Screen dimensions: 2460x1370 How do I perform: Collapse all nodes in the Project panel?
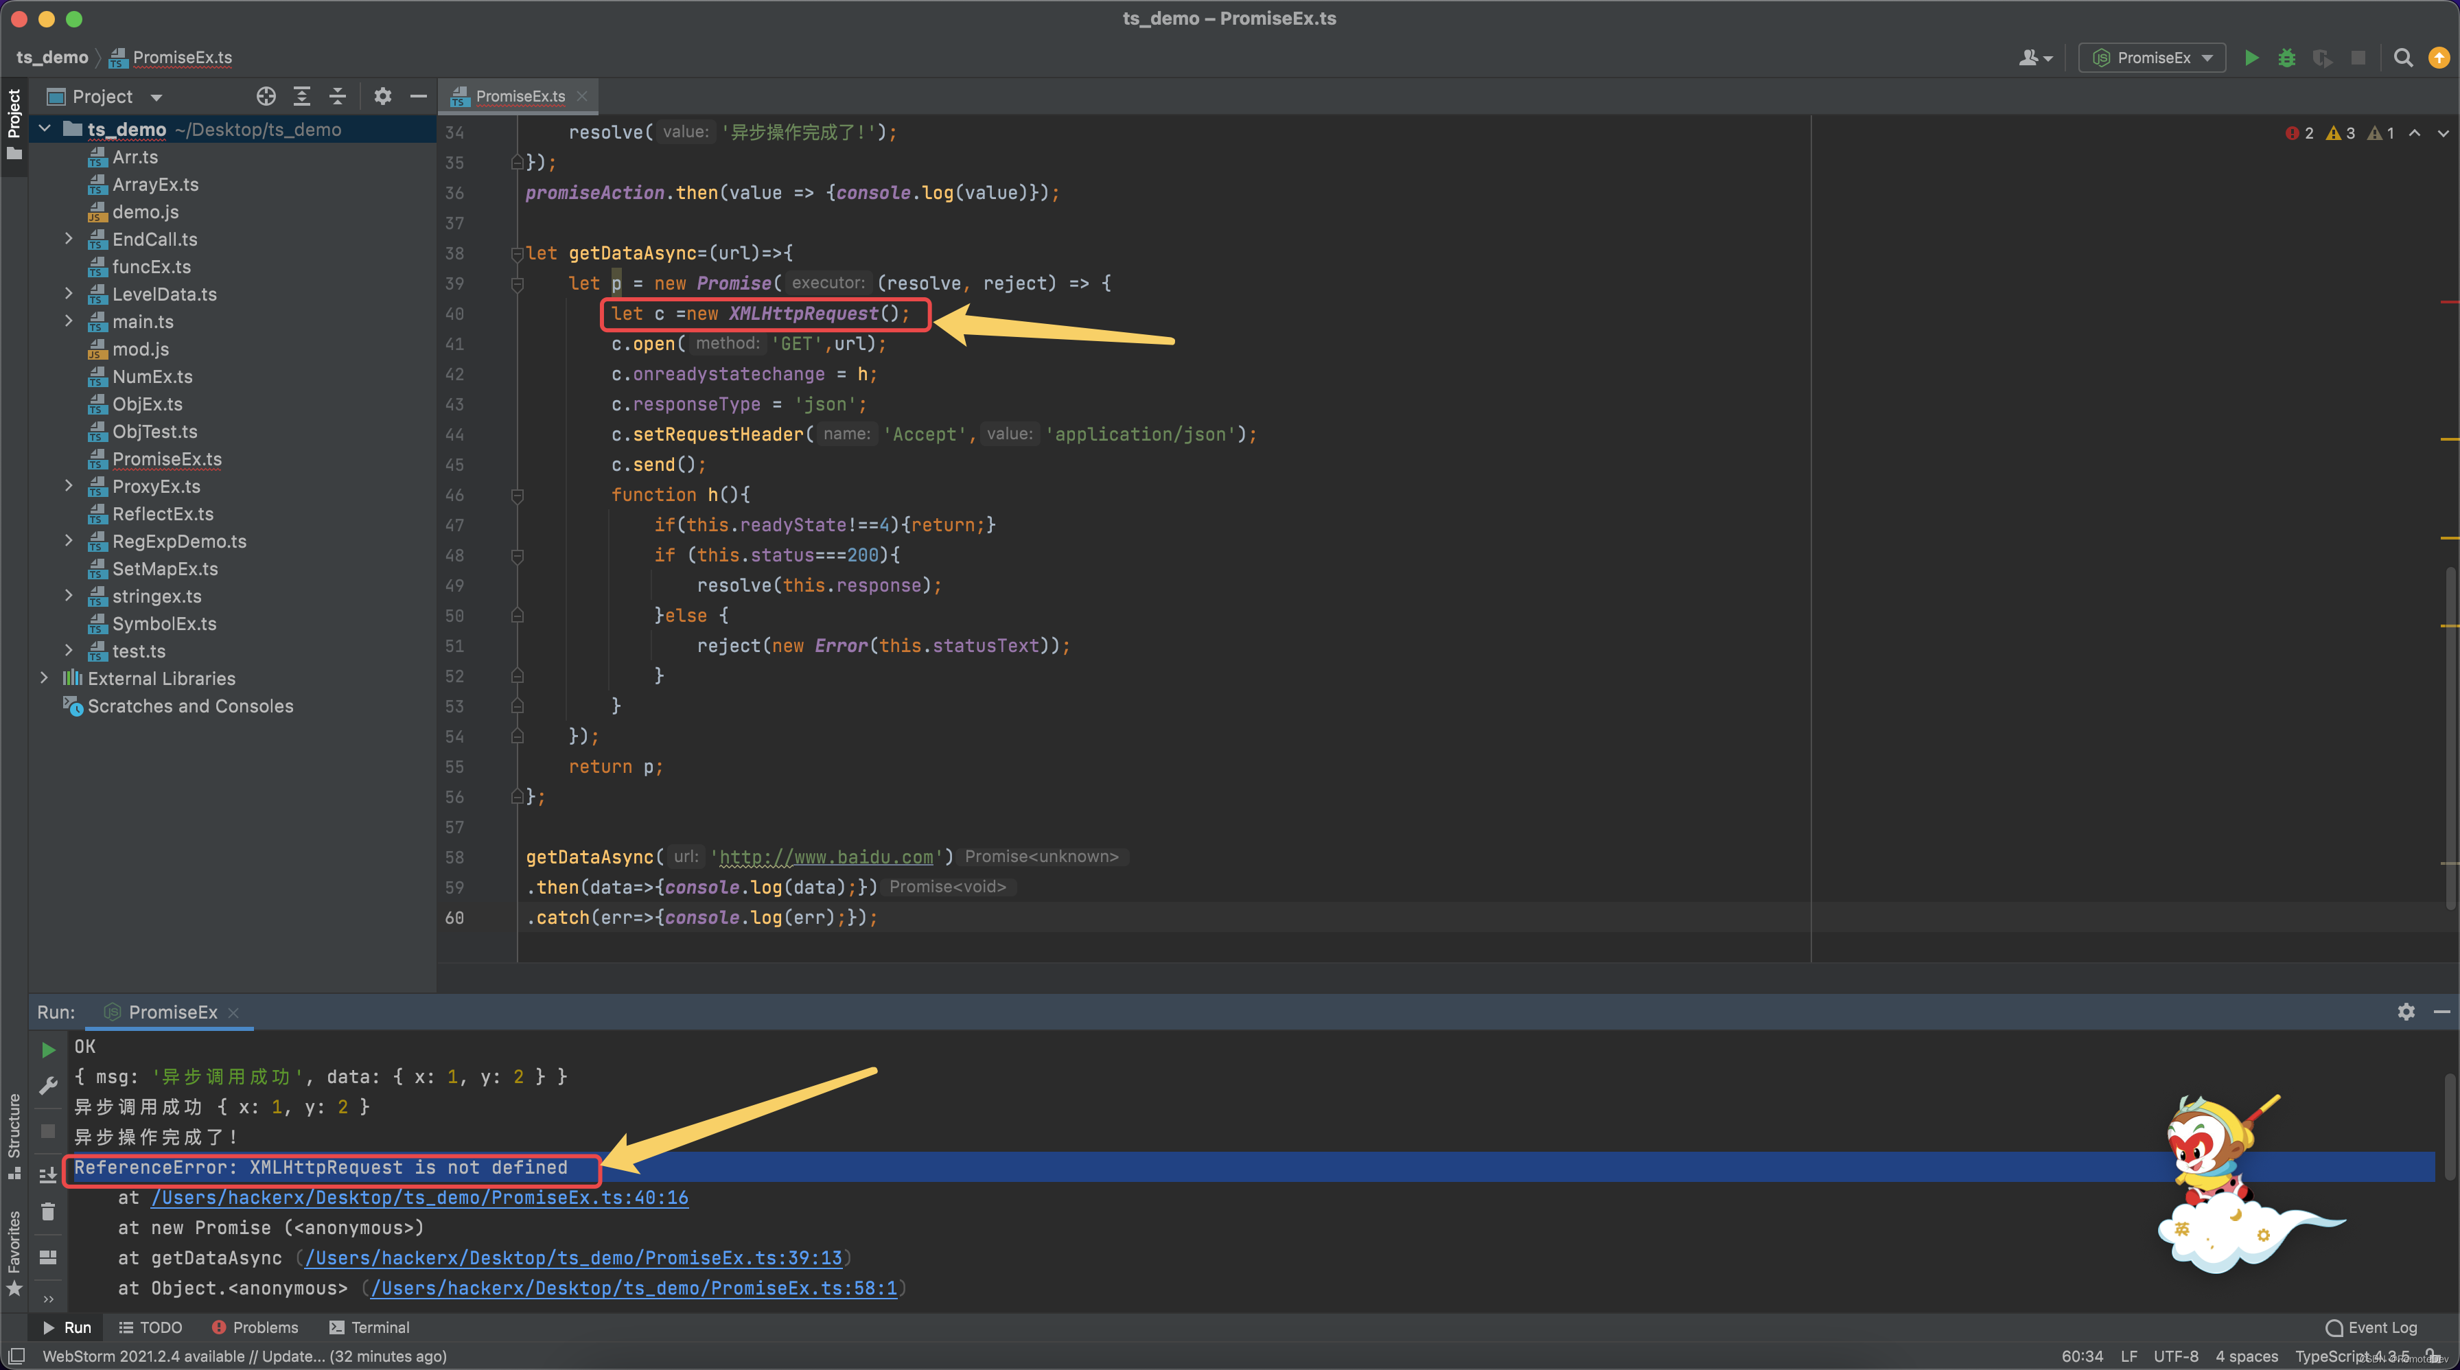click(x=337, y=95)
